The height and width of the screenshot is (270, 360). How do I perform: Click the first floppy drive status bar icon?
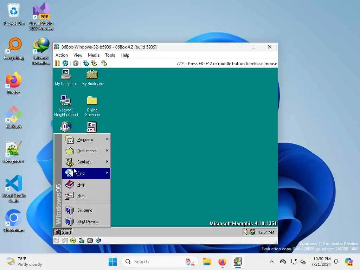[x=57, y=240]
